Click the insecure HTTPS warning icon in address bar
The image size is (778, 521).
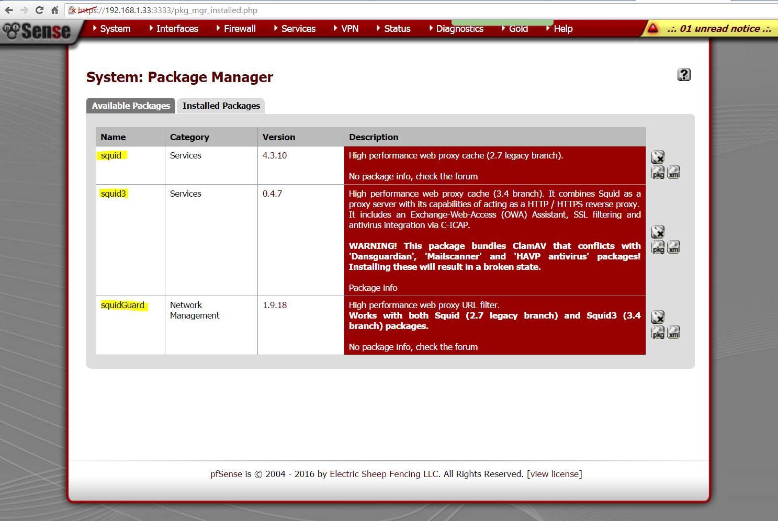click(73, 10)
